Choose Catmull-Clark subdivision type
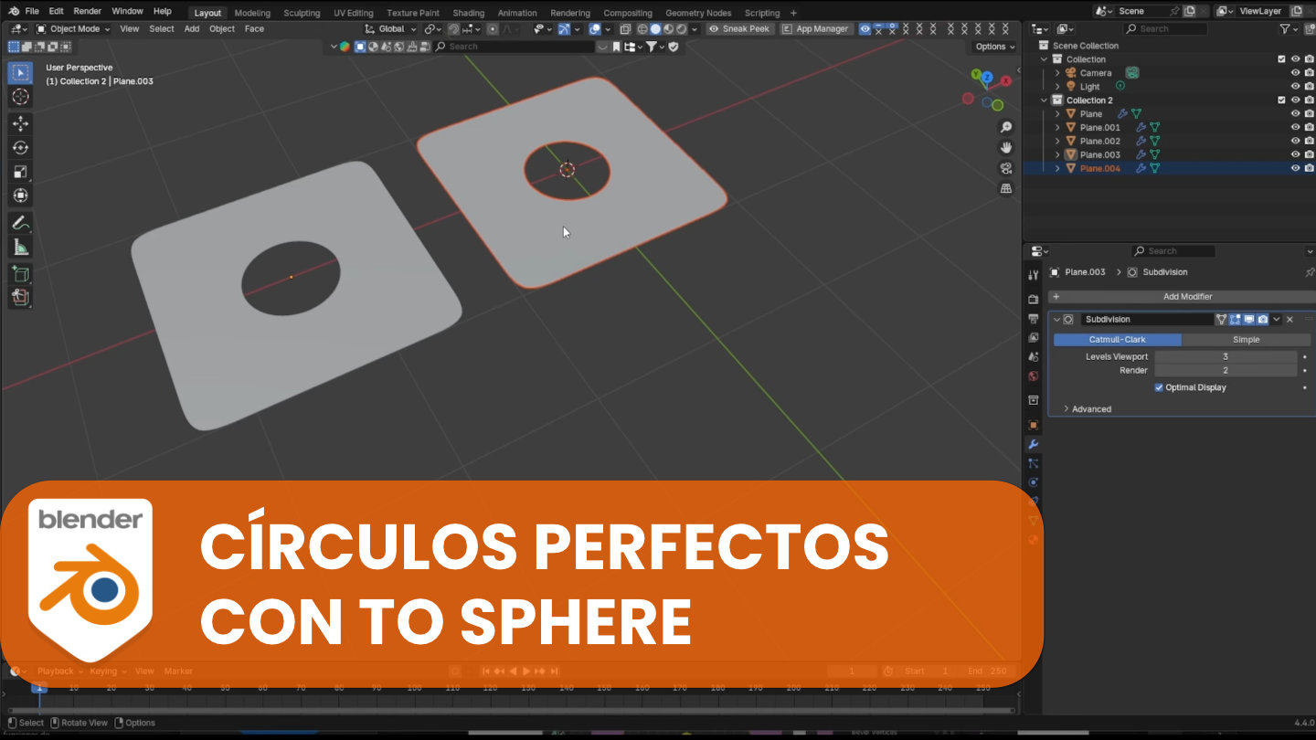 (1117, 340)
